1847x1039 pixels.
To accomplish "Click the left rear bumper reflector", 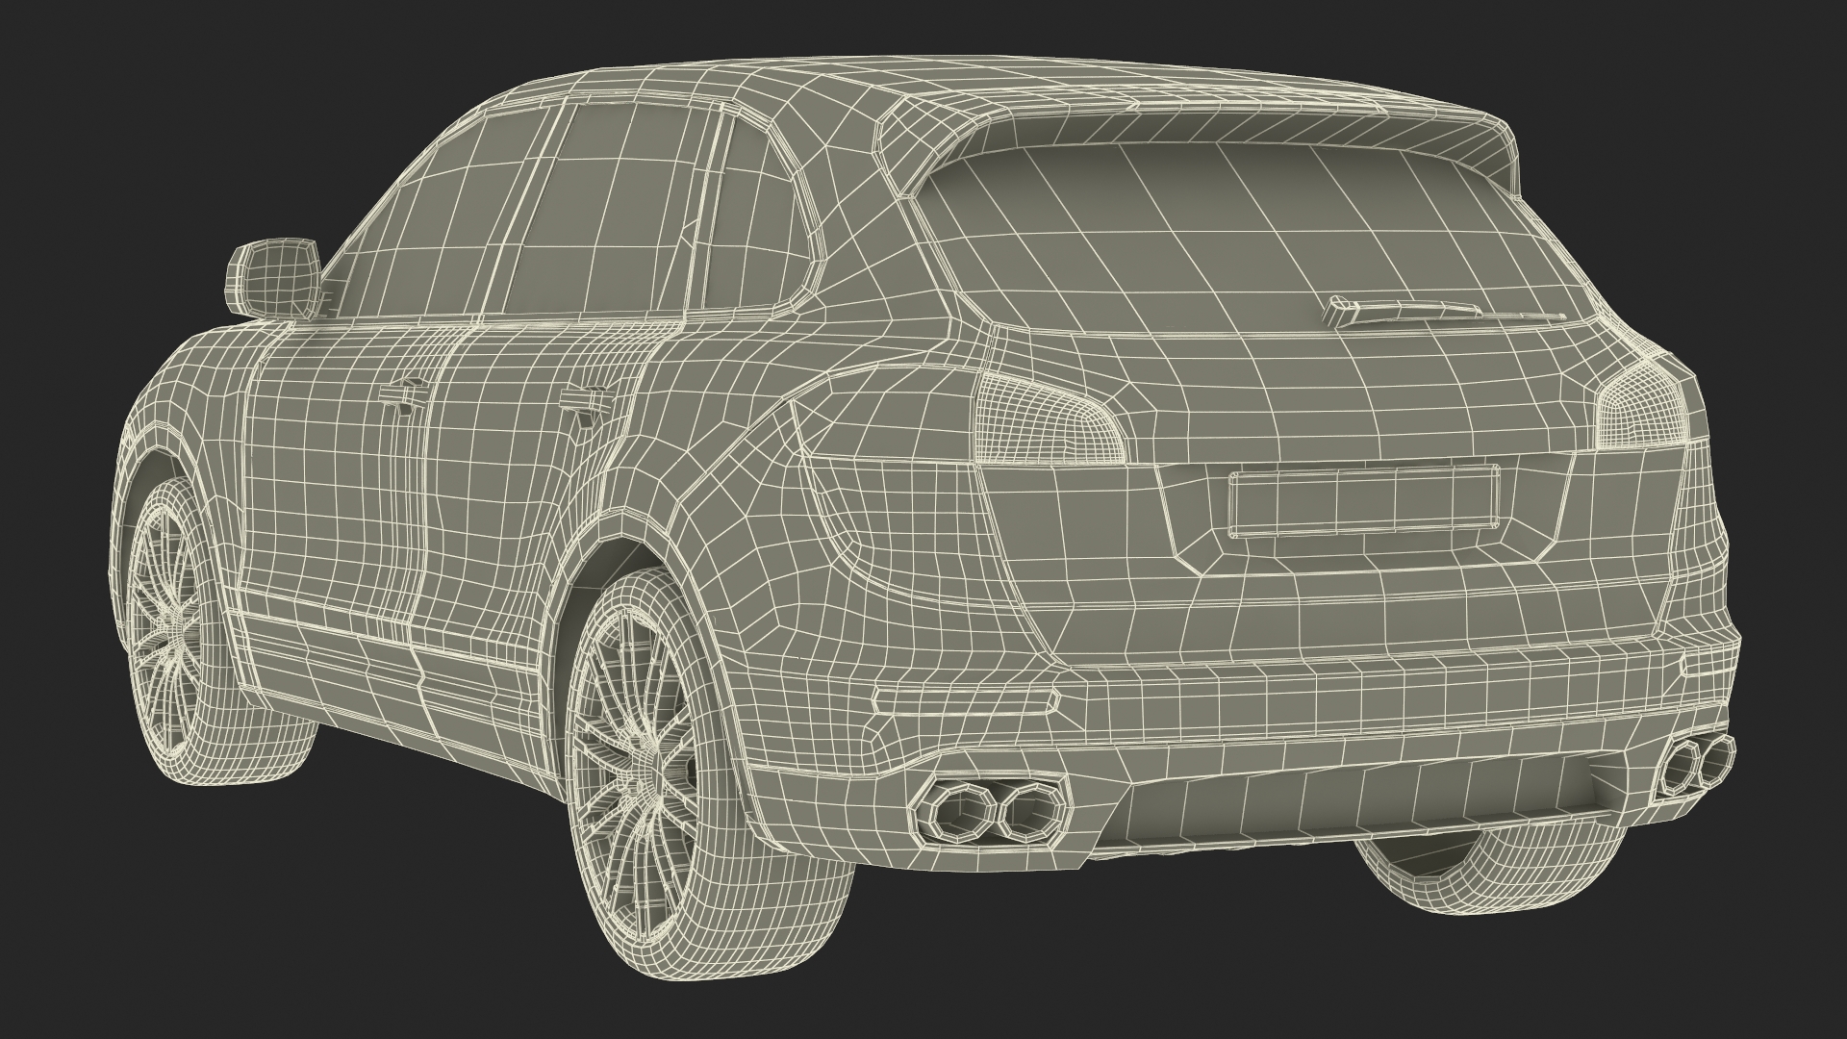I will 967,699.
